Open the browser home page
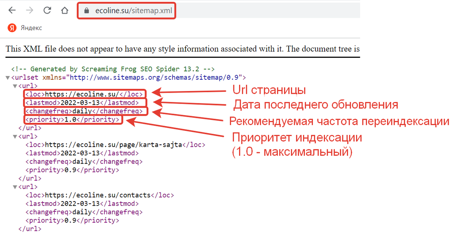The image size is (454, 234). (x=64, y=10)
